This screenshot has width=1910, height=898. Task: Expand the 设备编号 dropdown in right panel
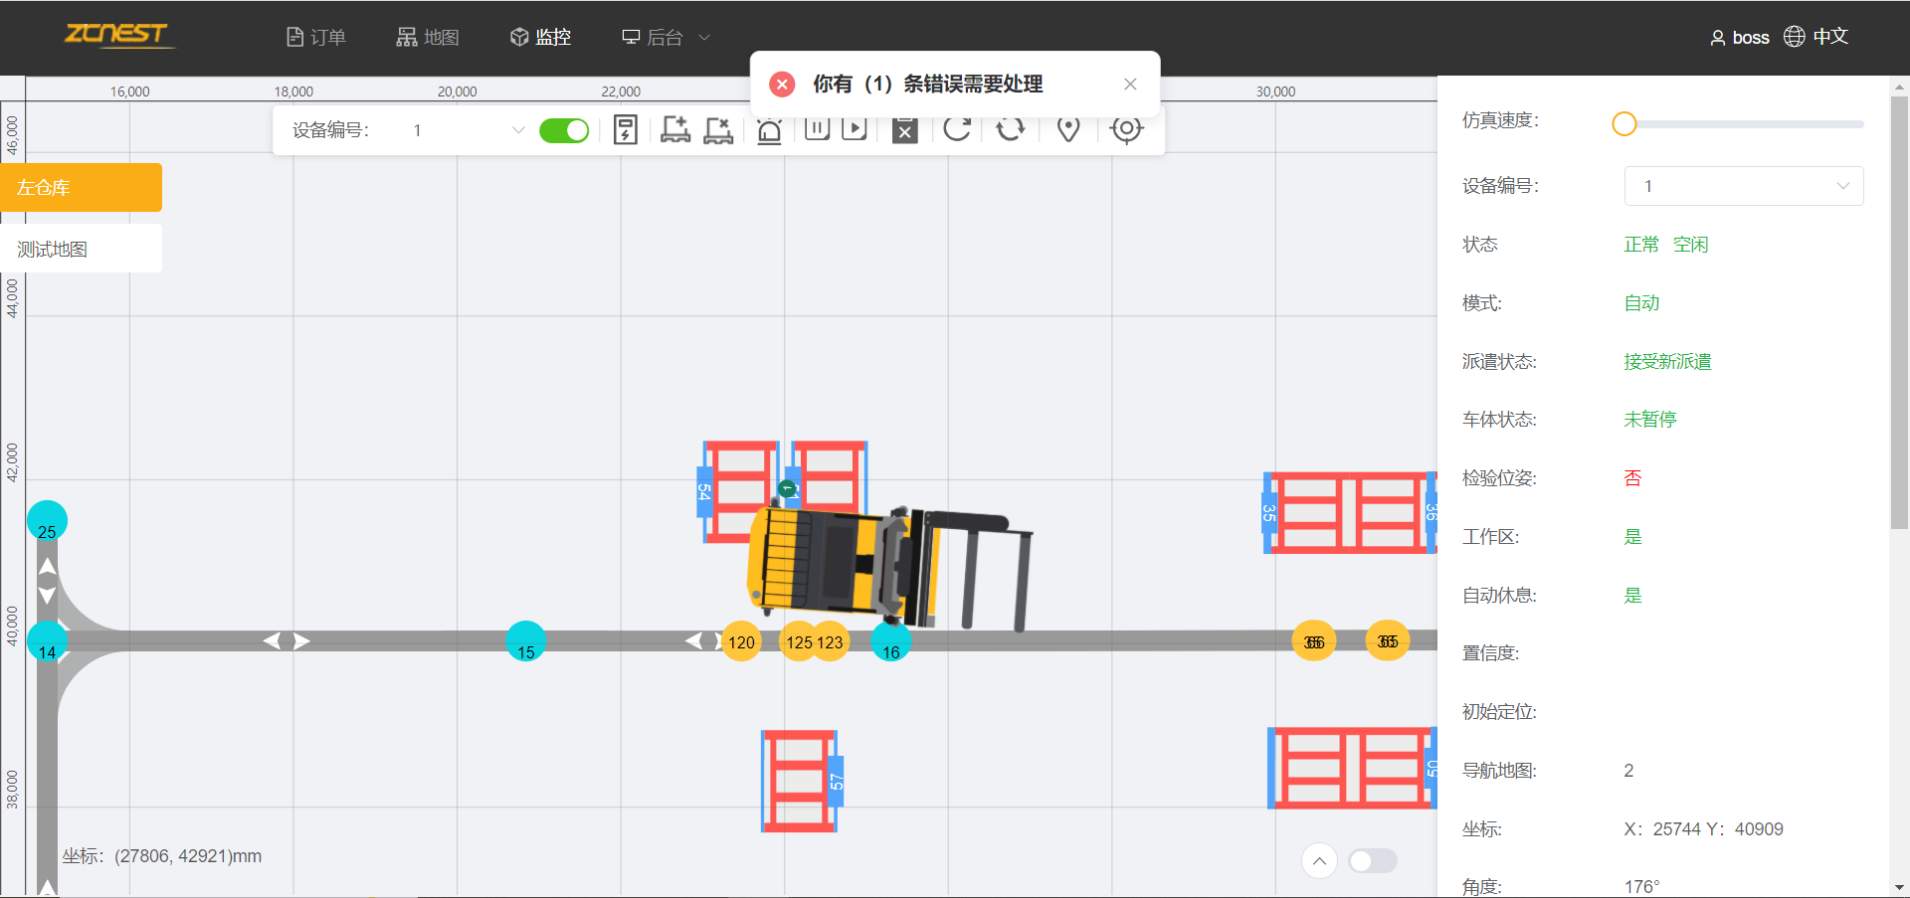tap(1743, 186)
